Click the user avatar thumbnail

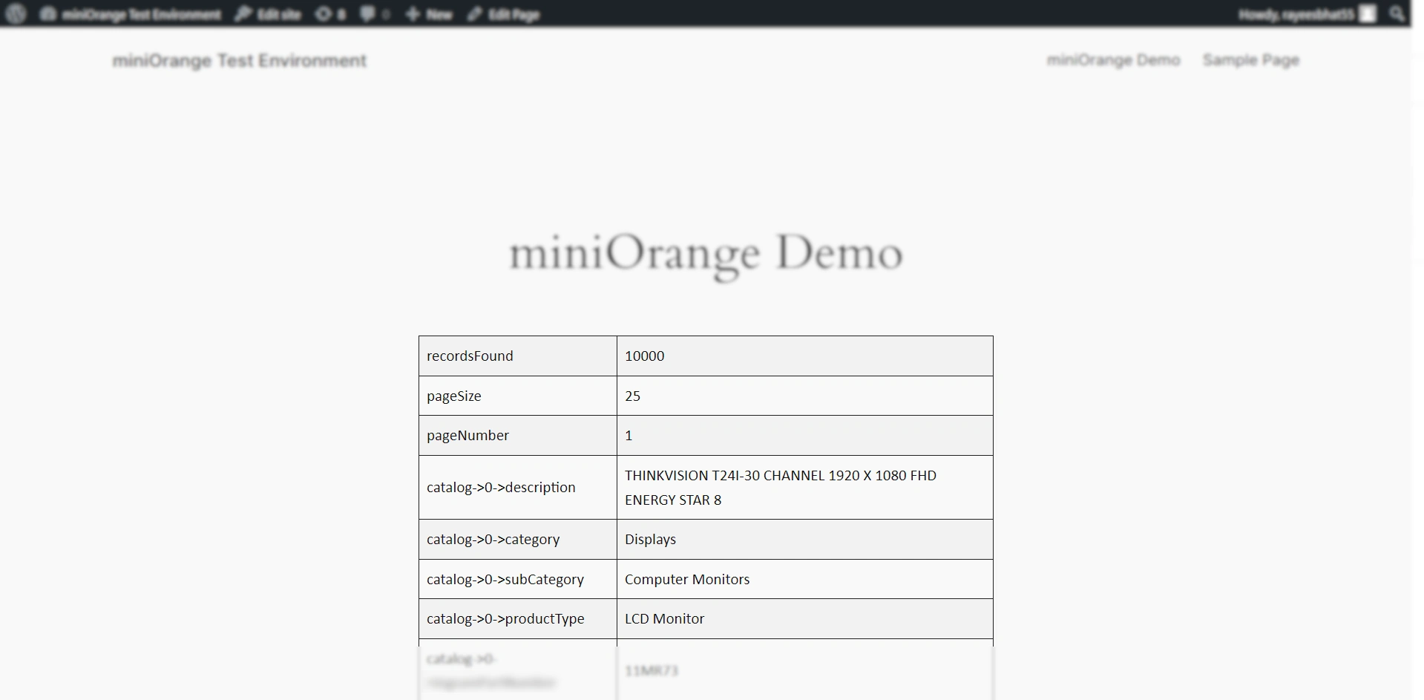pos(1368,14)
